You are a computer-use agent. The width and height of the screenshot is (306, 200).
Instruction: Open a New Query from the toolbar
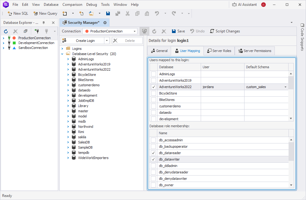(45, 13)
